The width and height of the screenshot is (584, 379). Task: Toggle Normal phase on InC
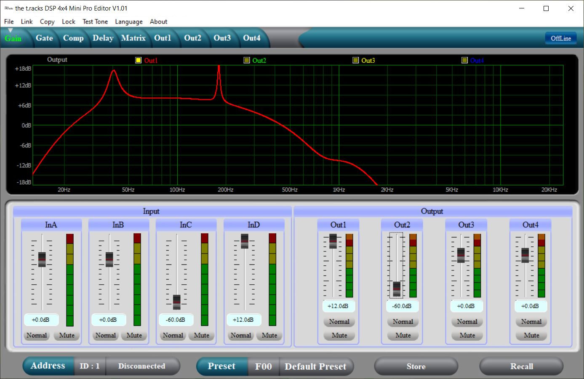pyautogui.click(x=173, y=336)
